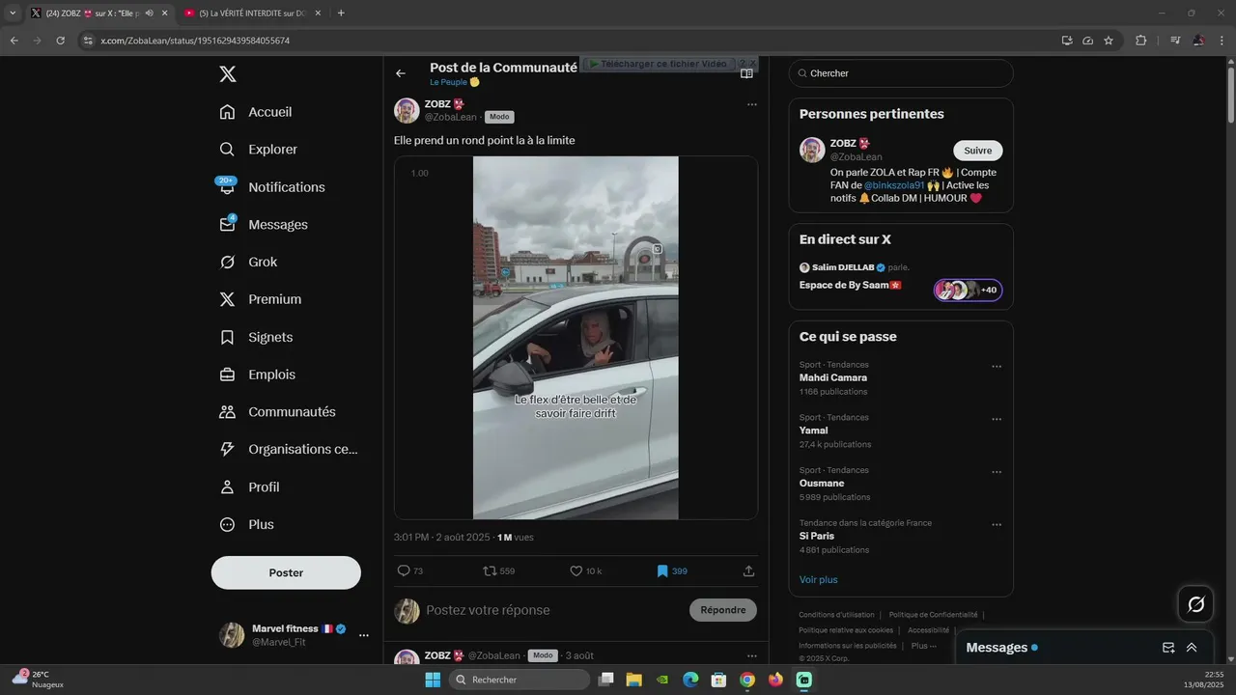Expand the Messages drawer
This screenshot has height=695, width=1236.
[1192, 648]
